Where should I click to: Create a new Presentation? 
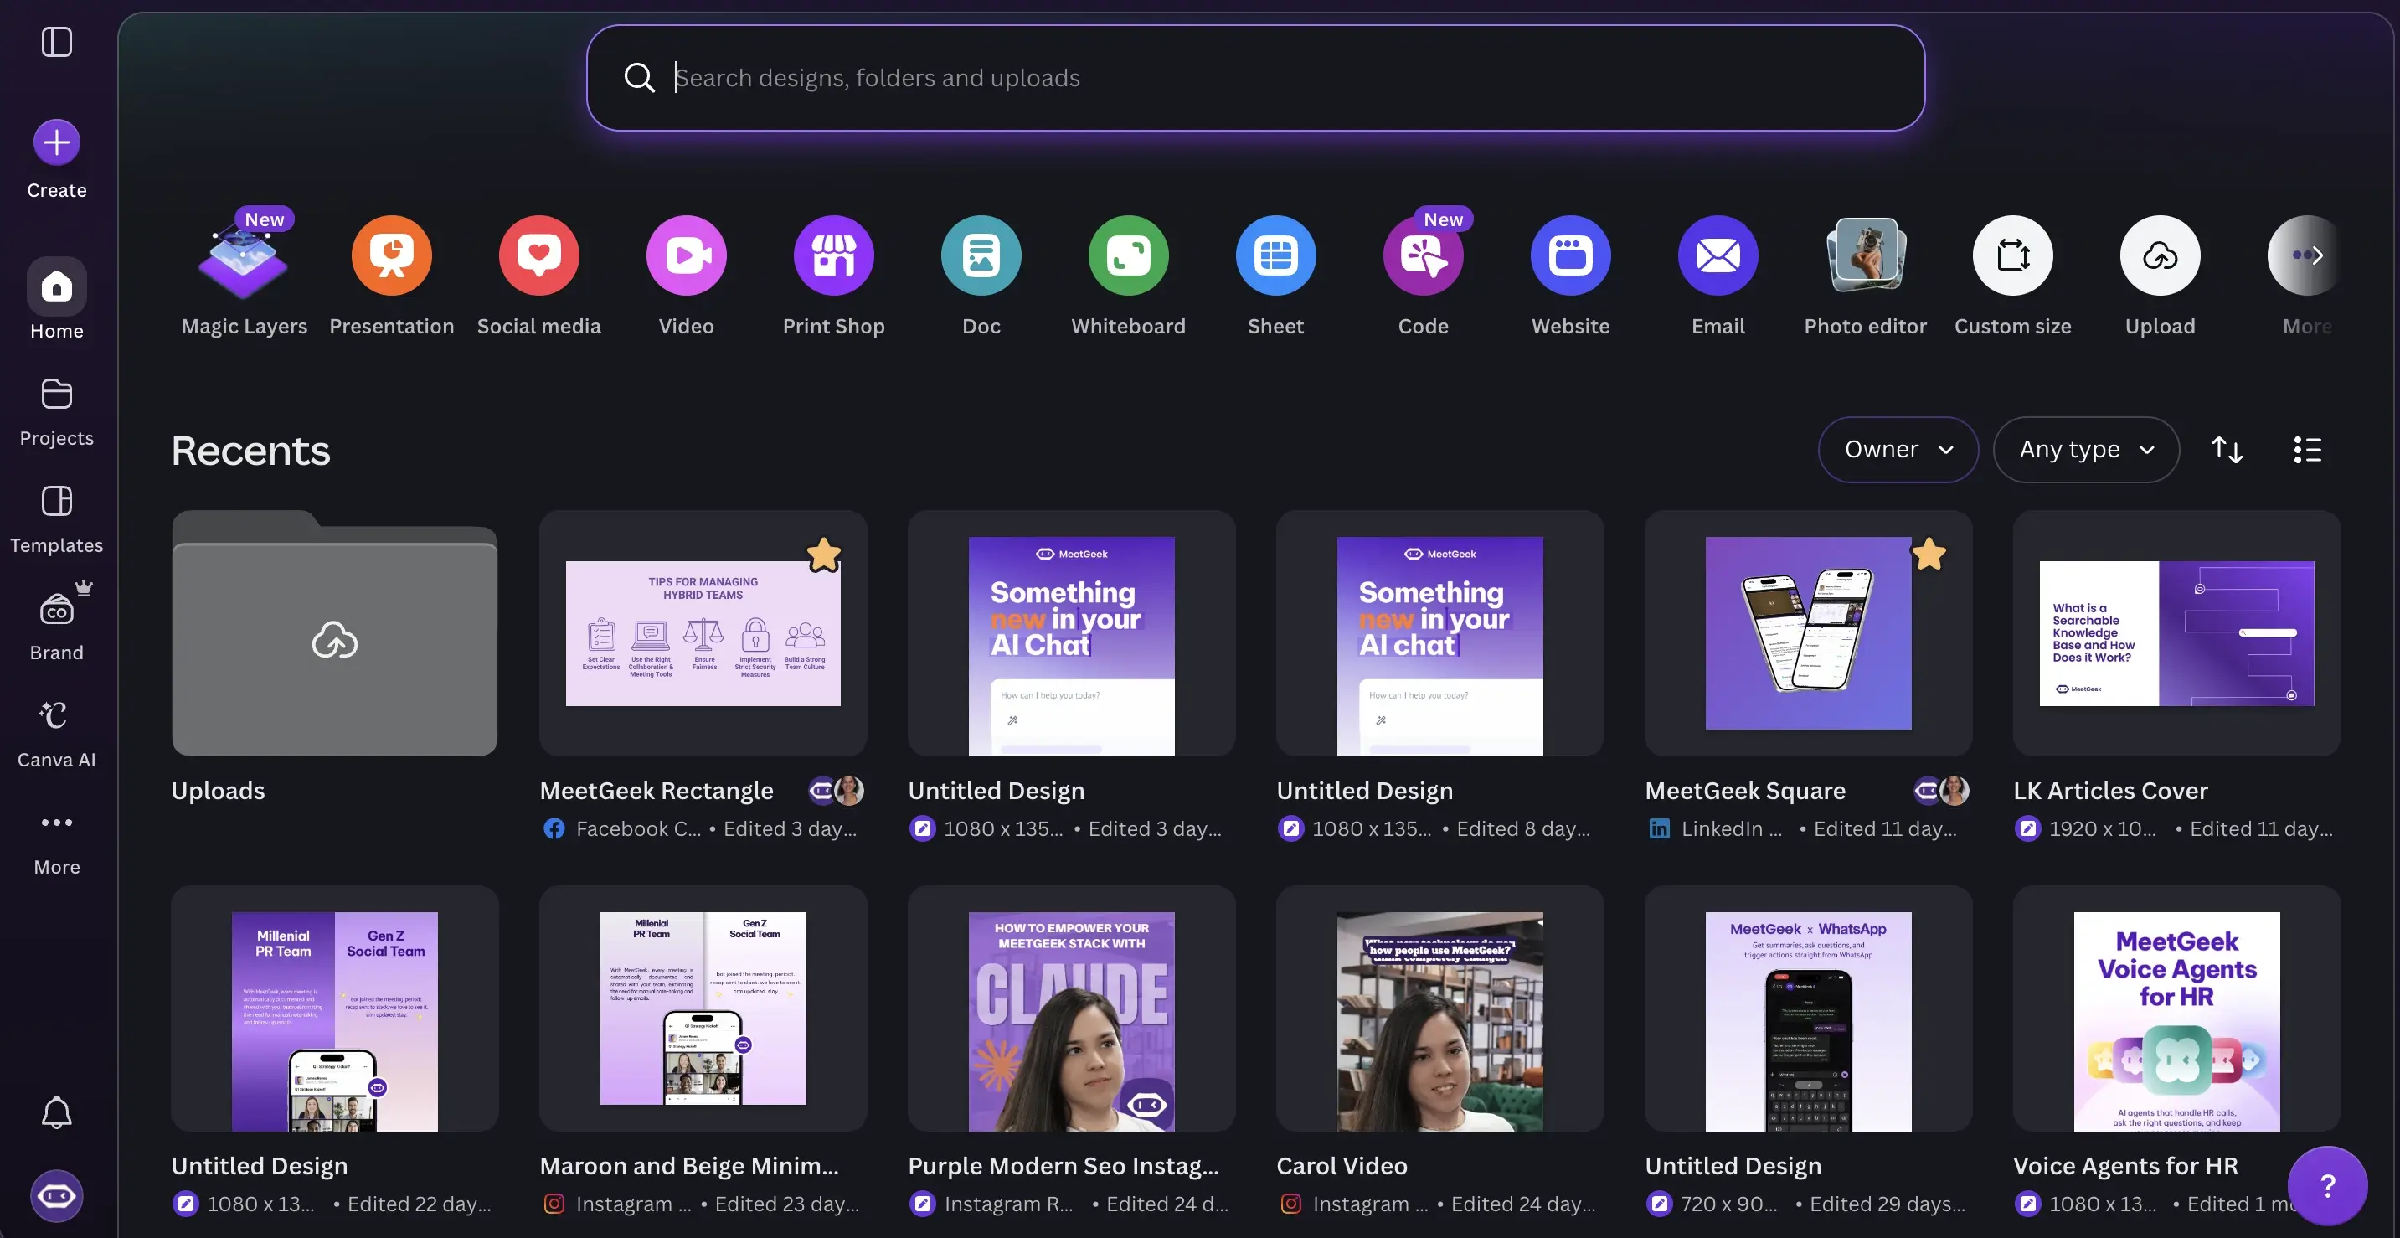coord(391,274)
